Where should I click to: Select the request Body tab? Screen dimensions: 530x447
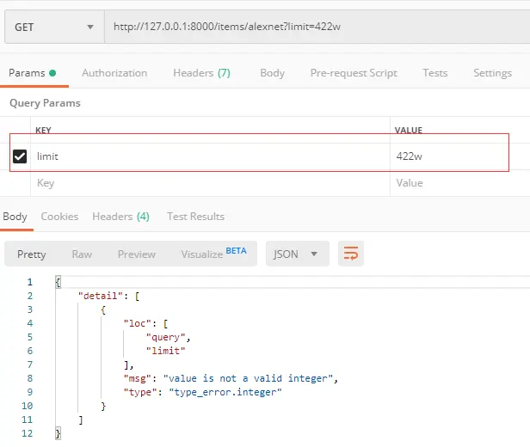[272, 73]
